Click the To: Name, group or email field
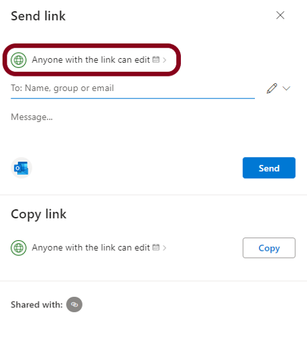The height and width of the screenshot is (349, 307). [x=133, y=88]
